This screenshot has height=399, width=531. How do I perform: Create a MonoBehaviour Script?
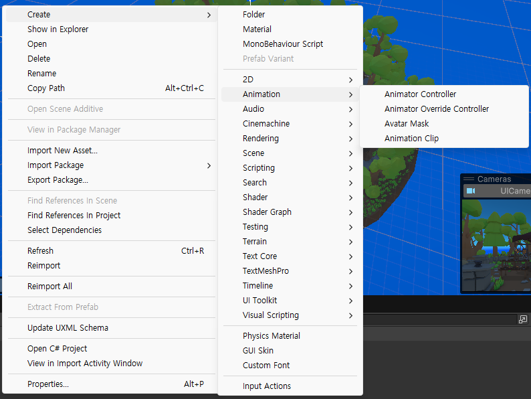[290, 44]
